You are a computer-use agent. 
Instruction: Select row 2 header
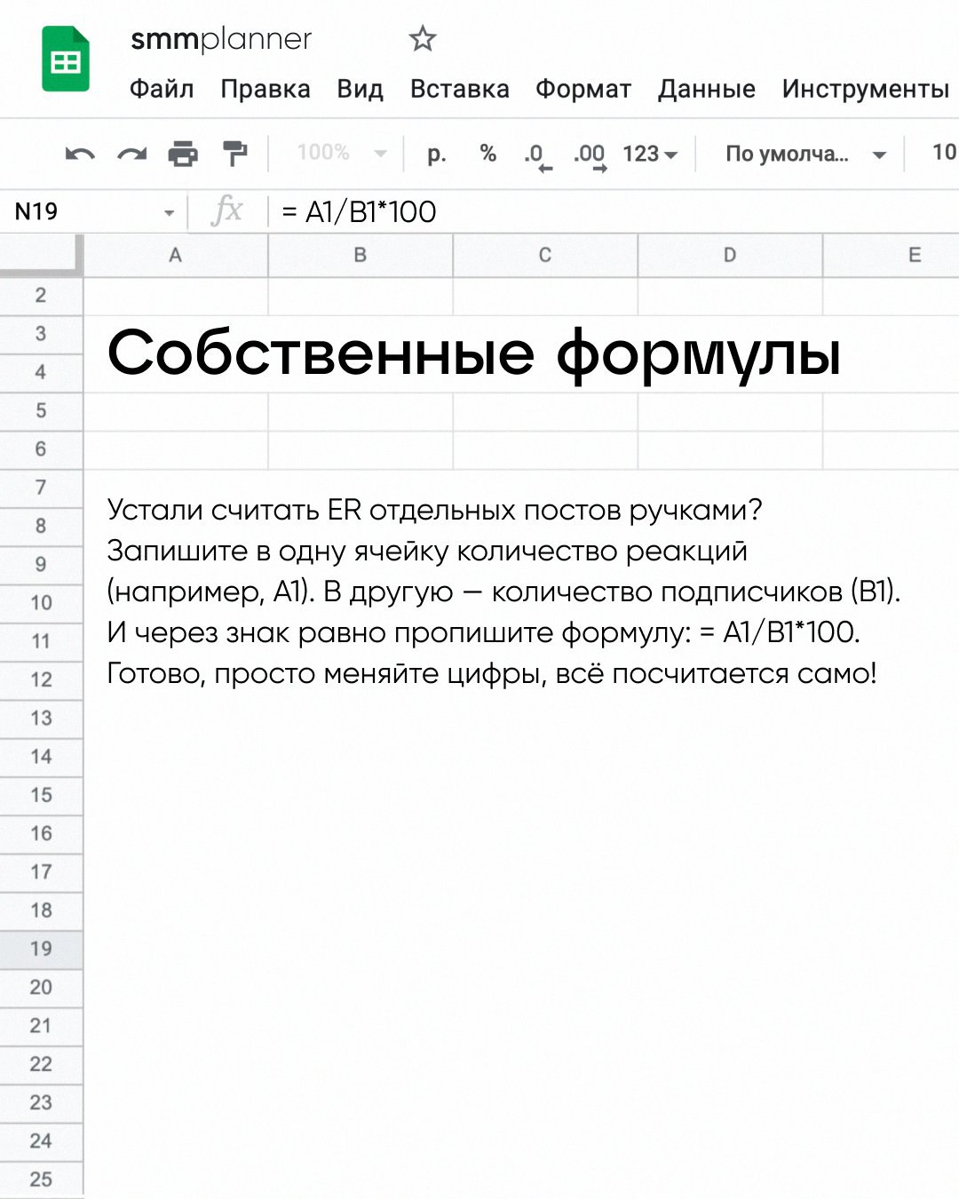coord(41,296)
